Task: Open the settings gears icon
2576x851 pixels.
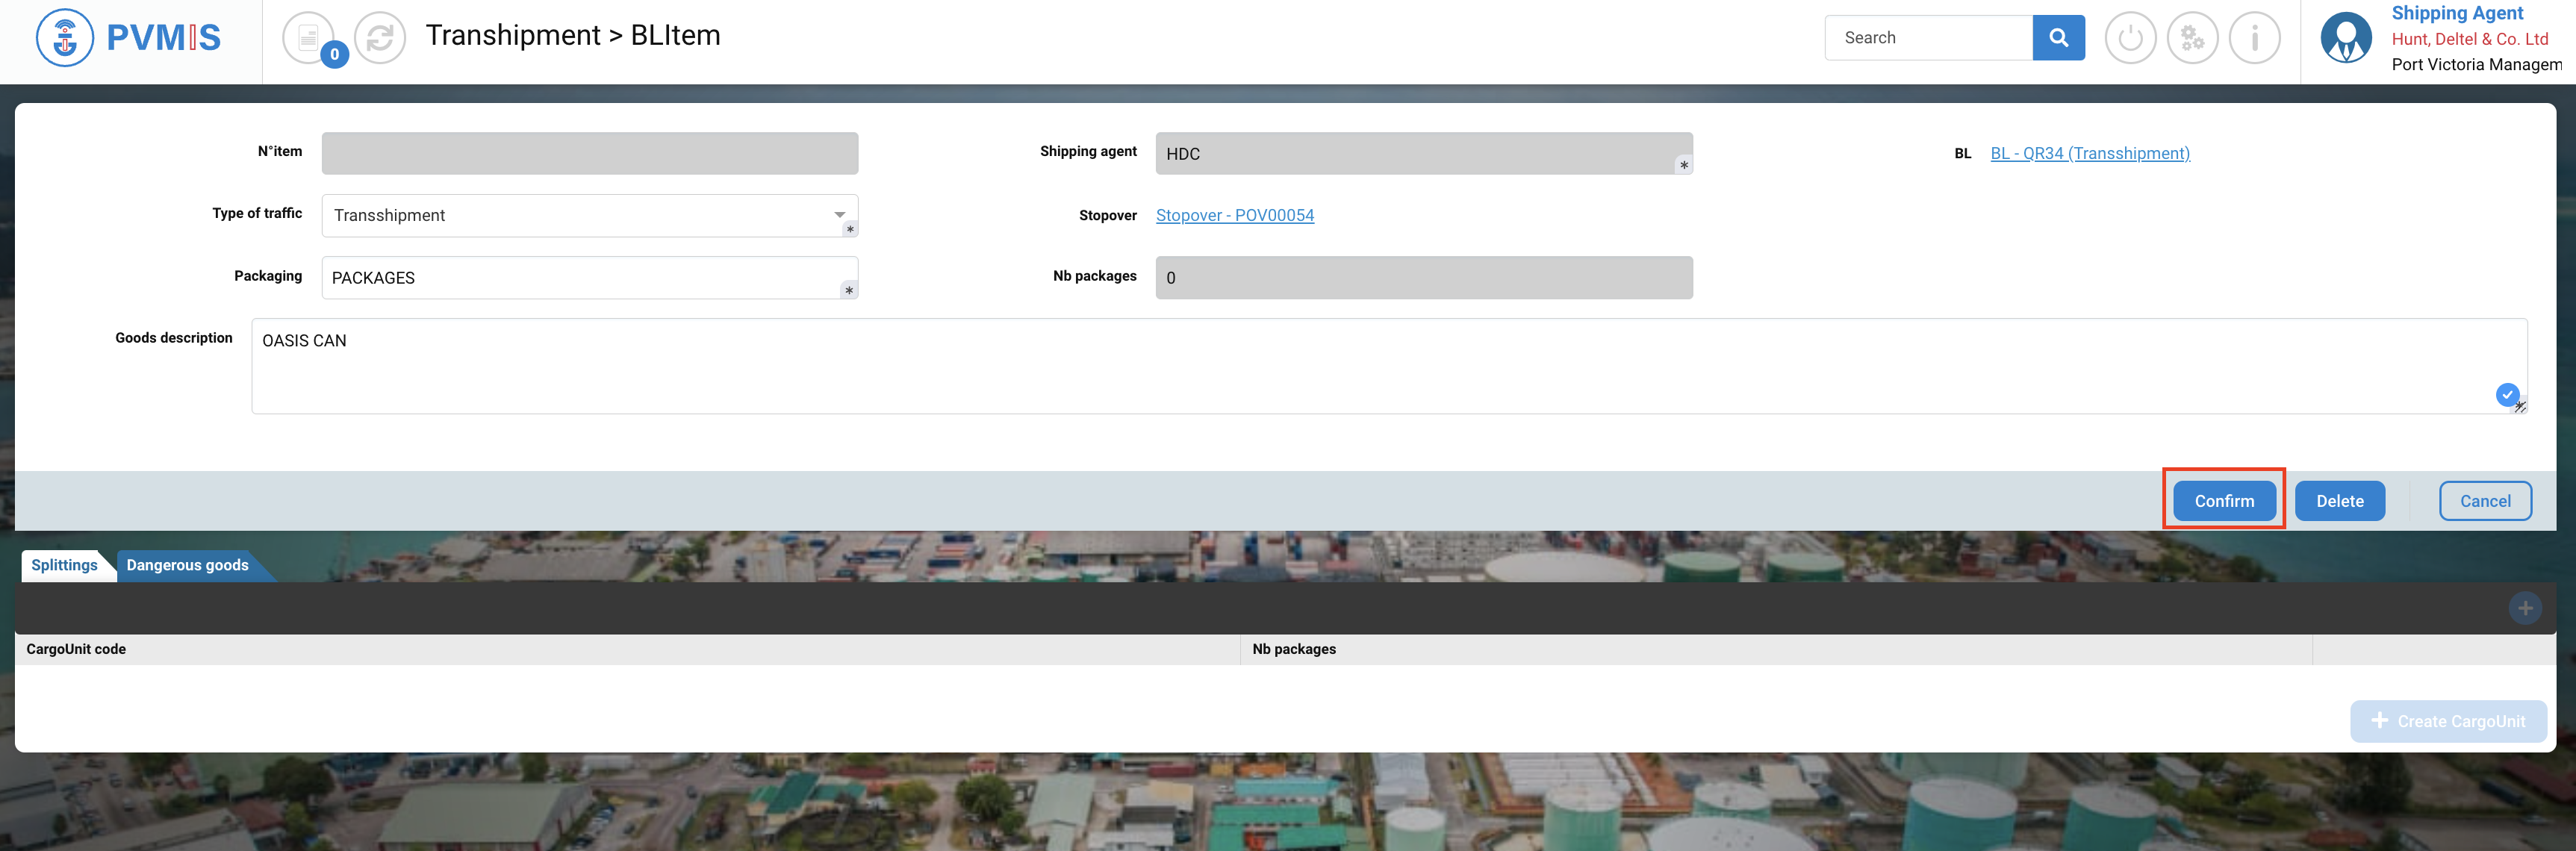Action: tap(2192, 38)
